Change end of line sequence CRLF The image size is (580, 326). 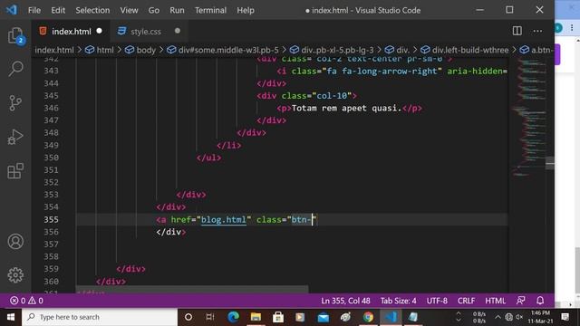[x=466, y=301]
